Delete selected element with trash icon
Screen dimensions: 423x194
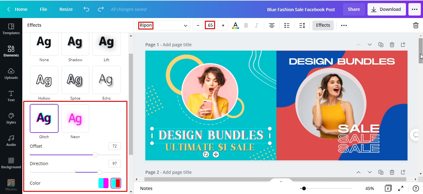(x=416, y=25)
